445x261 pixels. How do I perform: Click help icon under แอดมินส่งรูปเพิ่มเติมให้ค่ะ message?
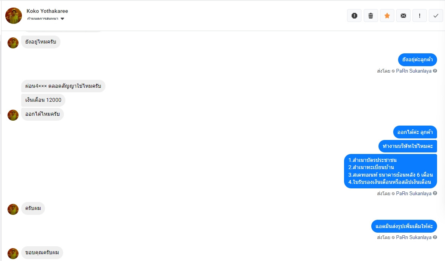(435, 238)
